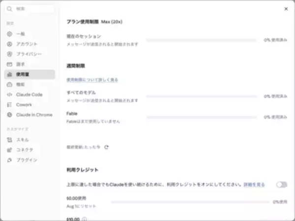Click the Fable label

pyautogui.click(x=72, y=113)
